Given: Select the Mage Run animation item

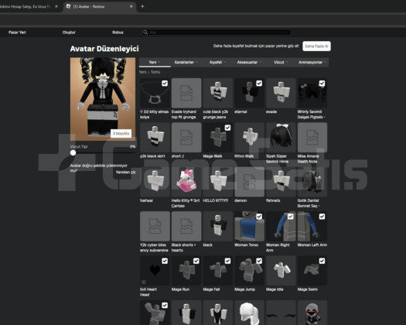Looking at the screenshot, I should pyautogui.click(x=186, y=271).
